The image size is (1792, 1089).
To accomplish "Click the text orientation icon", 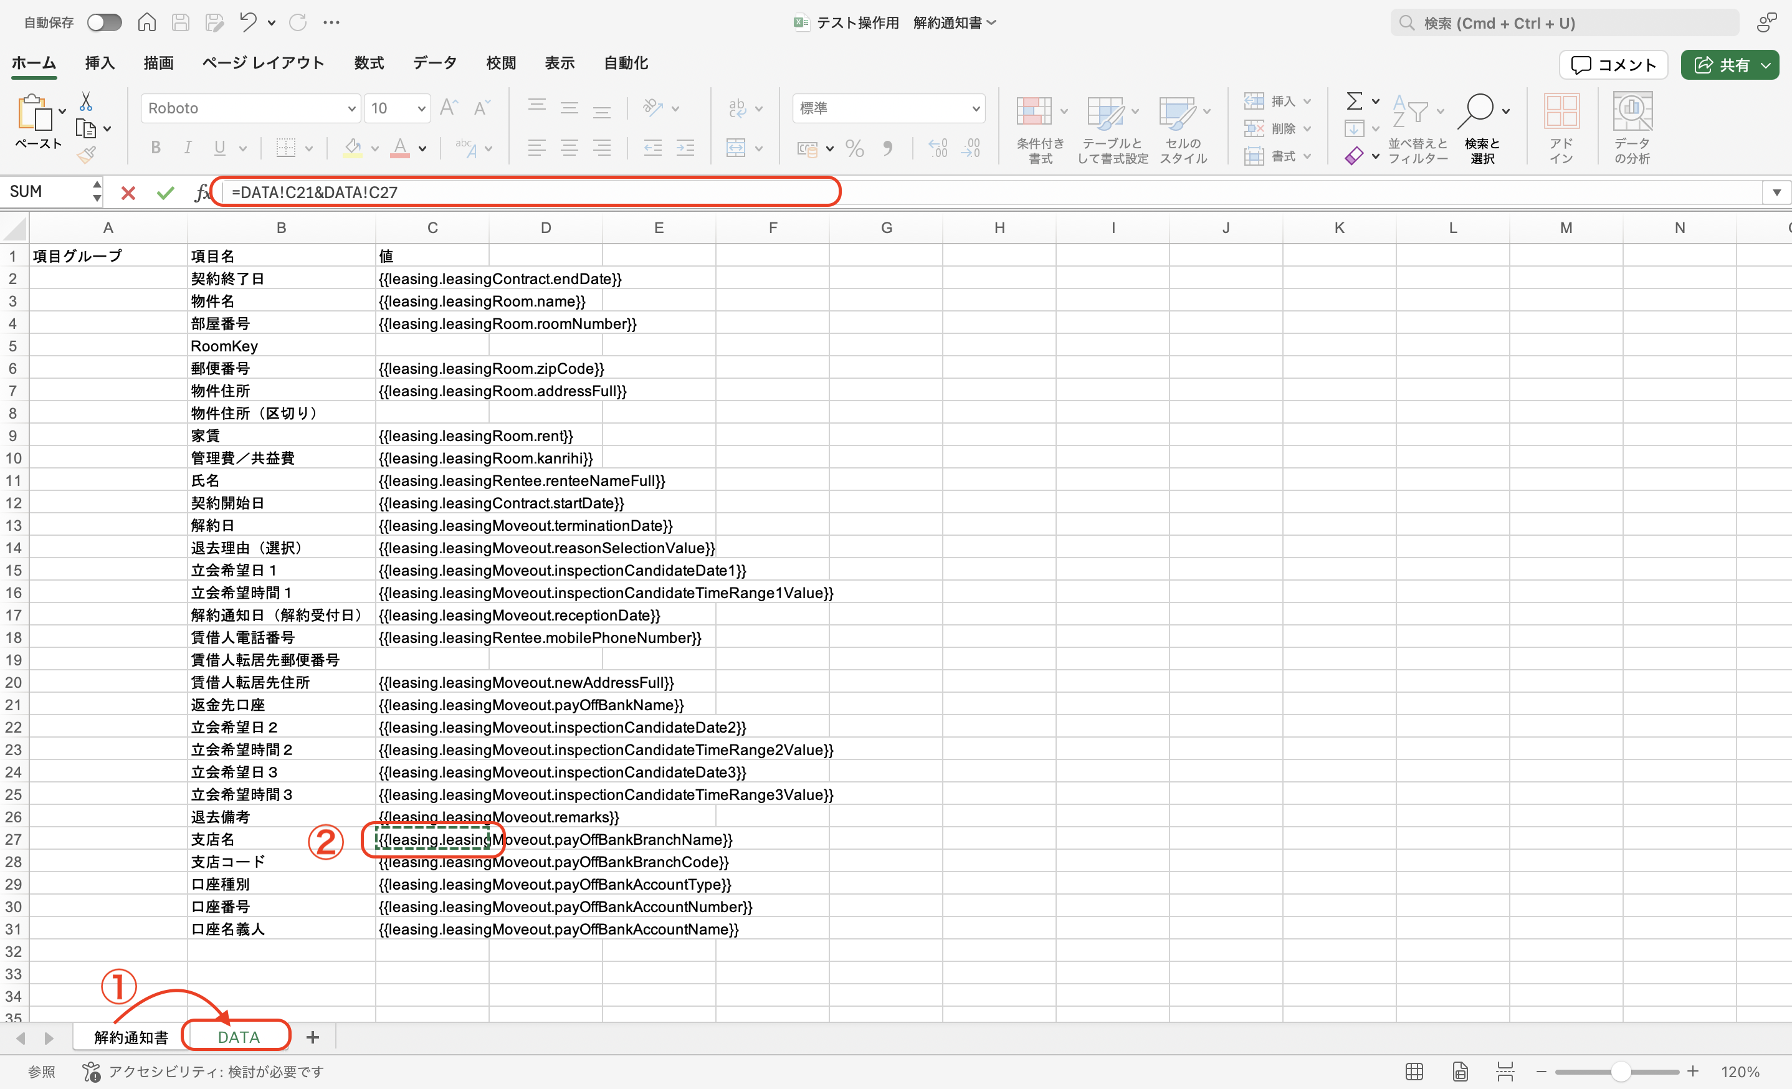I will [653, 108].
